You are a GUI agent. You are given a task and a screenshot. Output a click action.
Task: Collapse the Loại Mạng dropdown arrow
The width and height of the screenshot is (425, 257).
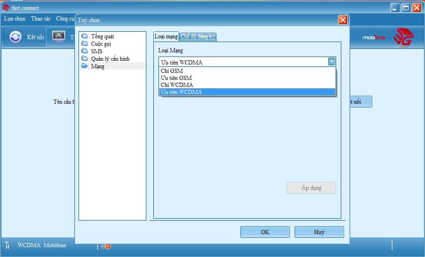(331, 62)
